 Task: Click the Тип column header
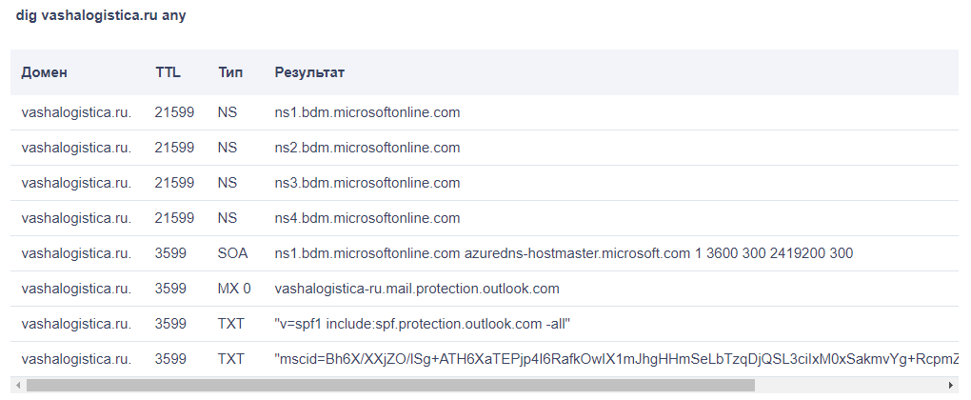pos(229,72)
